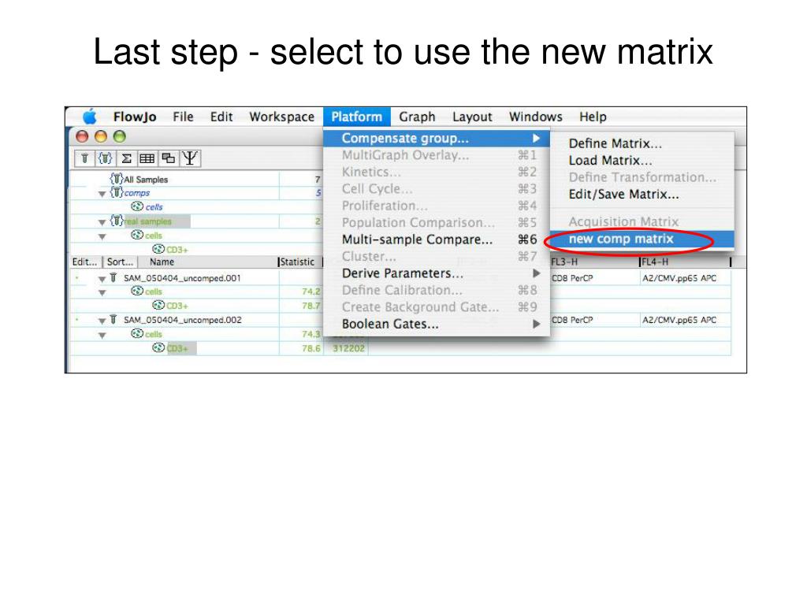Click the add sample tube toolbar icon
This screenshot has width=807, height=605.
(85, 158)
